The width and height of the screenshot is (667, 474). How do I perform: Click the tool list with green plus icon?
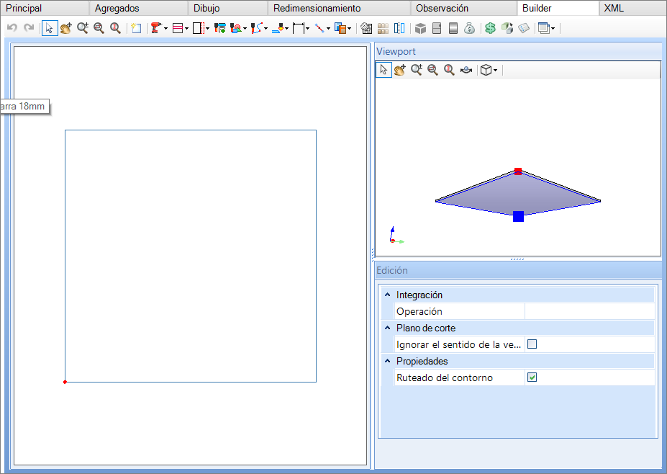(x=220, y=28)
